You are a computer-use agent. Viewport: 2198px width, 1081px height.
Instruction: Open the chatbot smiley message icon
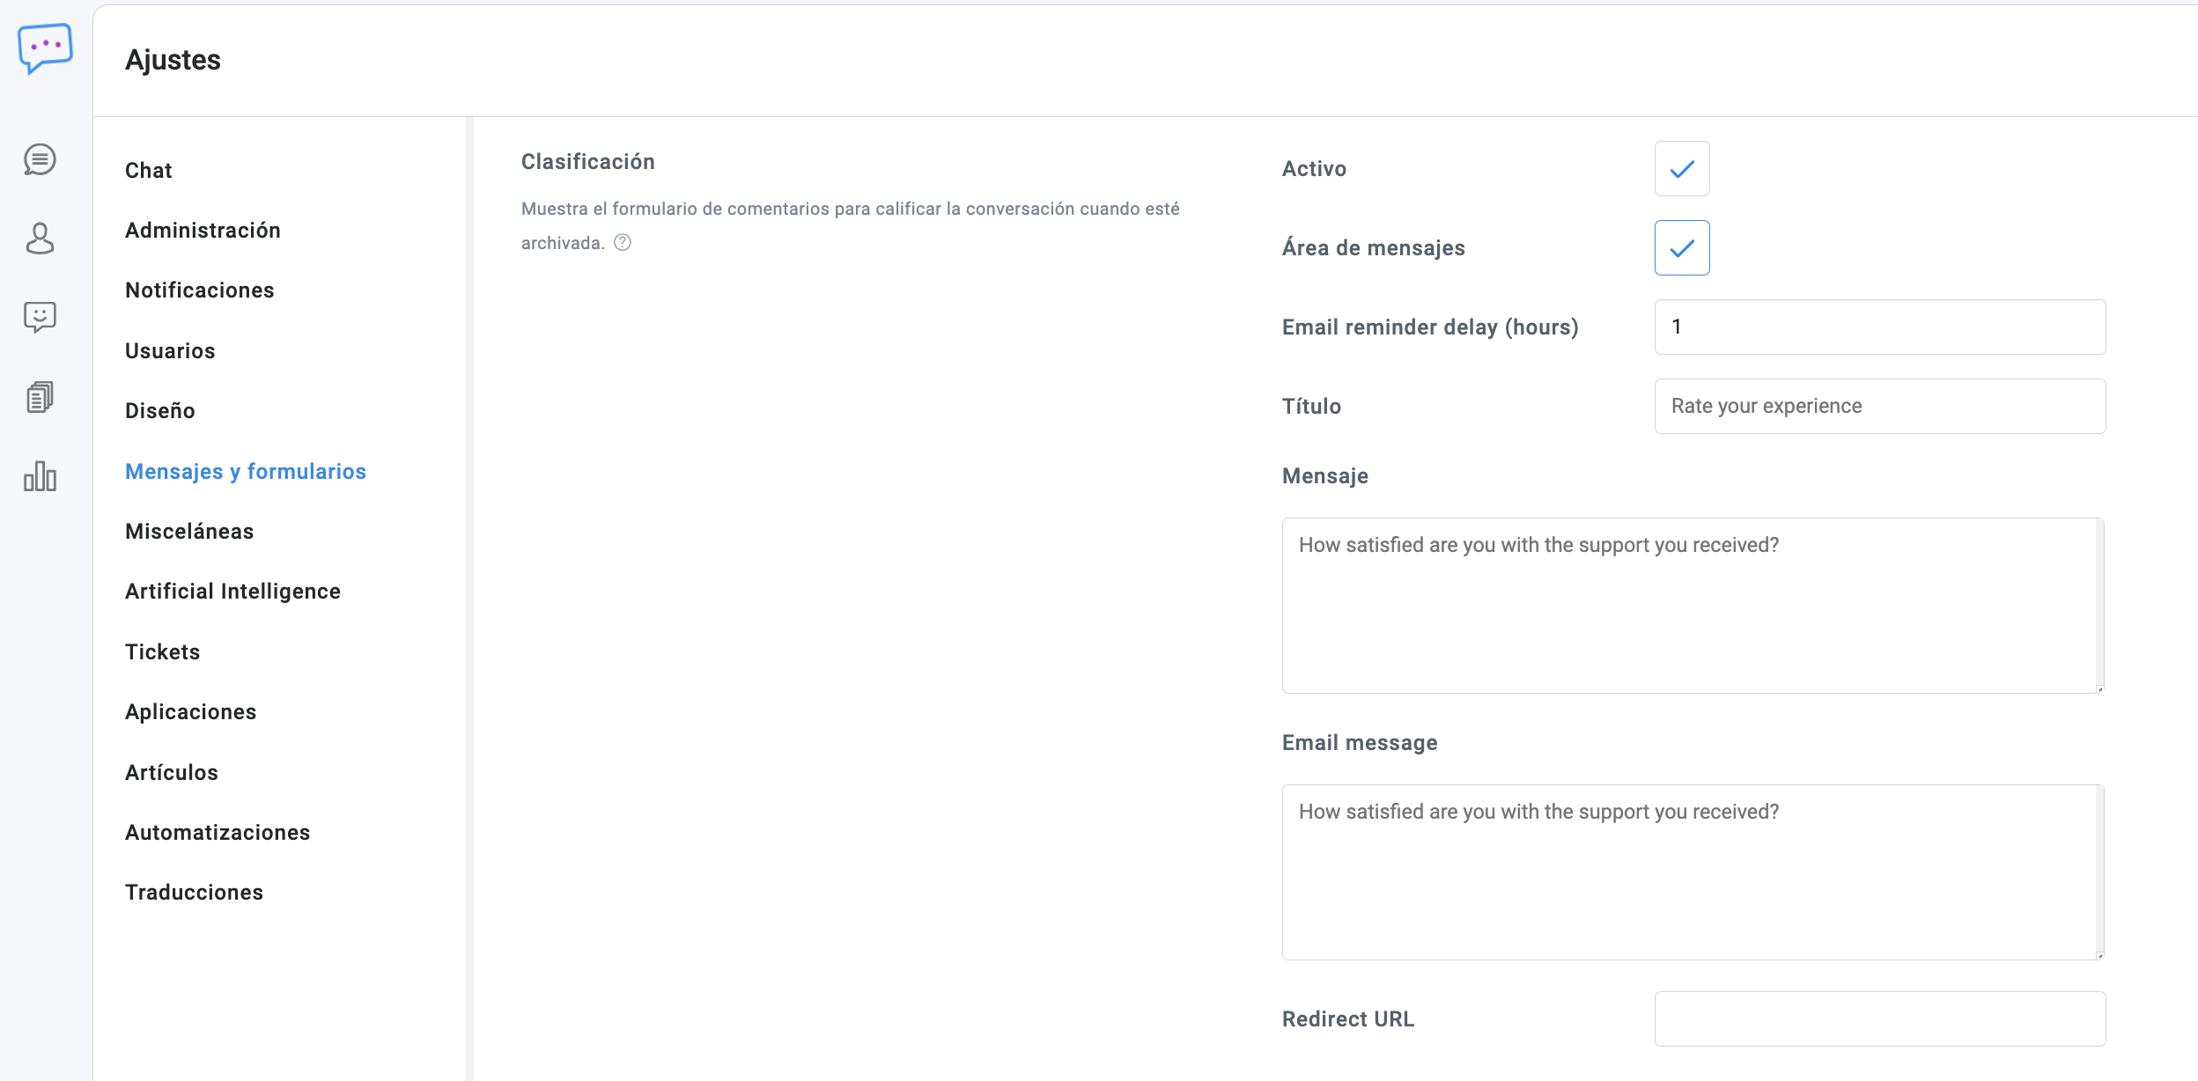coord(40,317)
